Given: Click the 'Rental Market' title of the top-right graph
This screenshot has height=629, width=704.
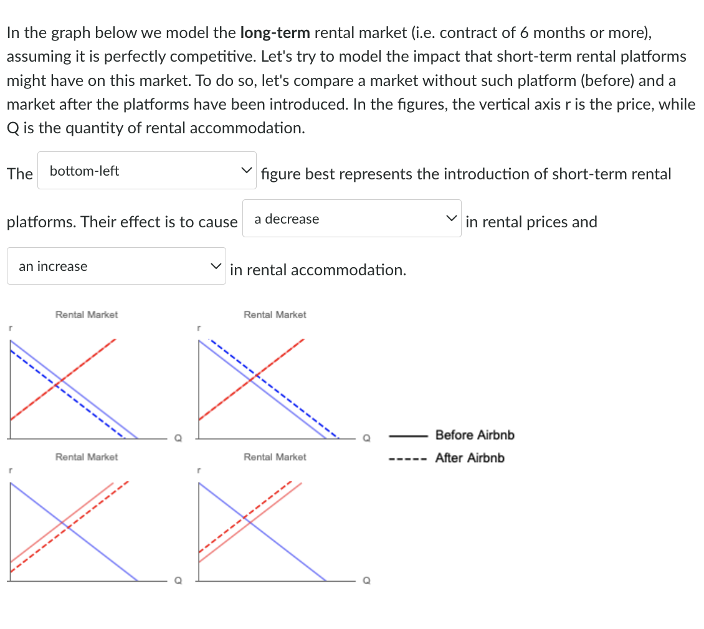Looking at the screenshot, I should (x=274, y=314).
